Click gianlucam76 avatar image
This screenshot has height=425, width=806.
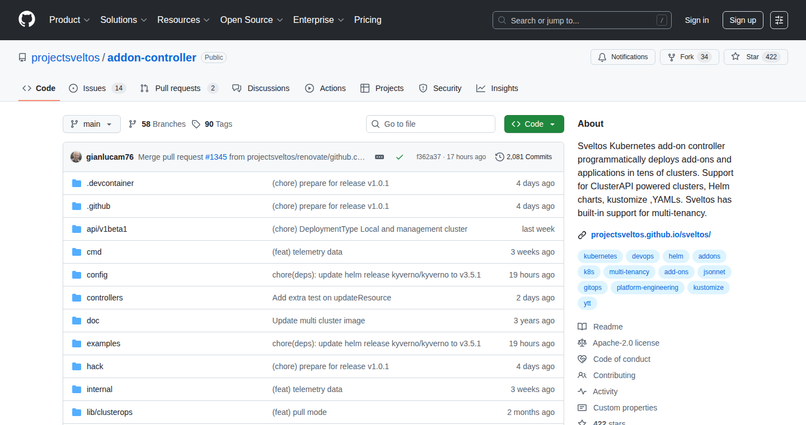tap(76, 157)
